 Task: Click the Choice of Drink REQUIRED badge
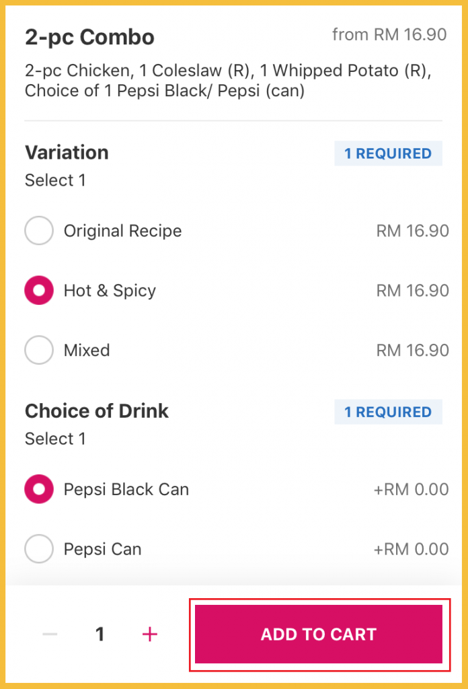[388, 412]
